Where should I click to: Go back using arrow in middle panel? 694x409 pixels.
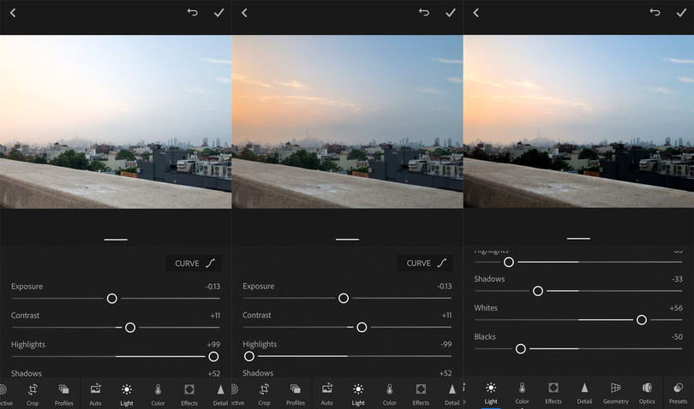tap(244, 13)
